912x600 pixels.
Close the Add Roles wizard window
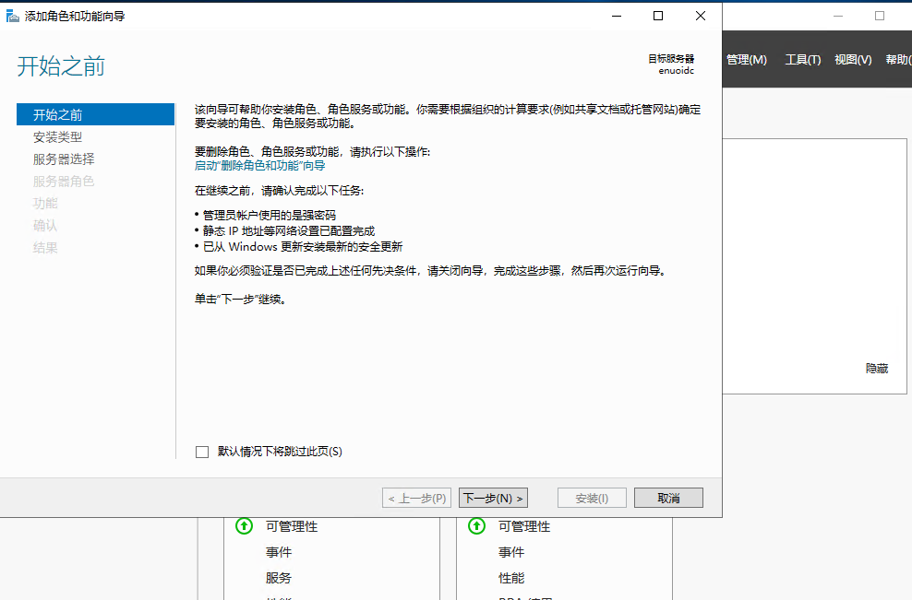(x=701, y=16)
